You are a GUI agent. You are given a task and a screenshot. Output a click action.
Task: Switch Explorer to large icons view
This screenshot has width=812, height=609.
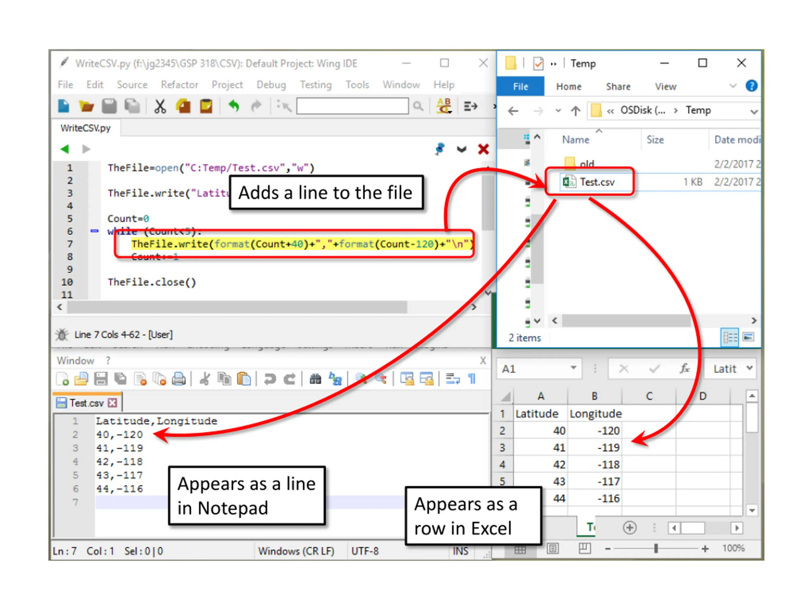(x=748, y=337)
